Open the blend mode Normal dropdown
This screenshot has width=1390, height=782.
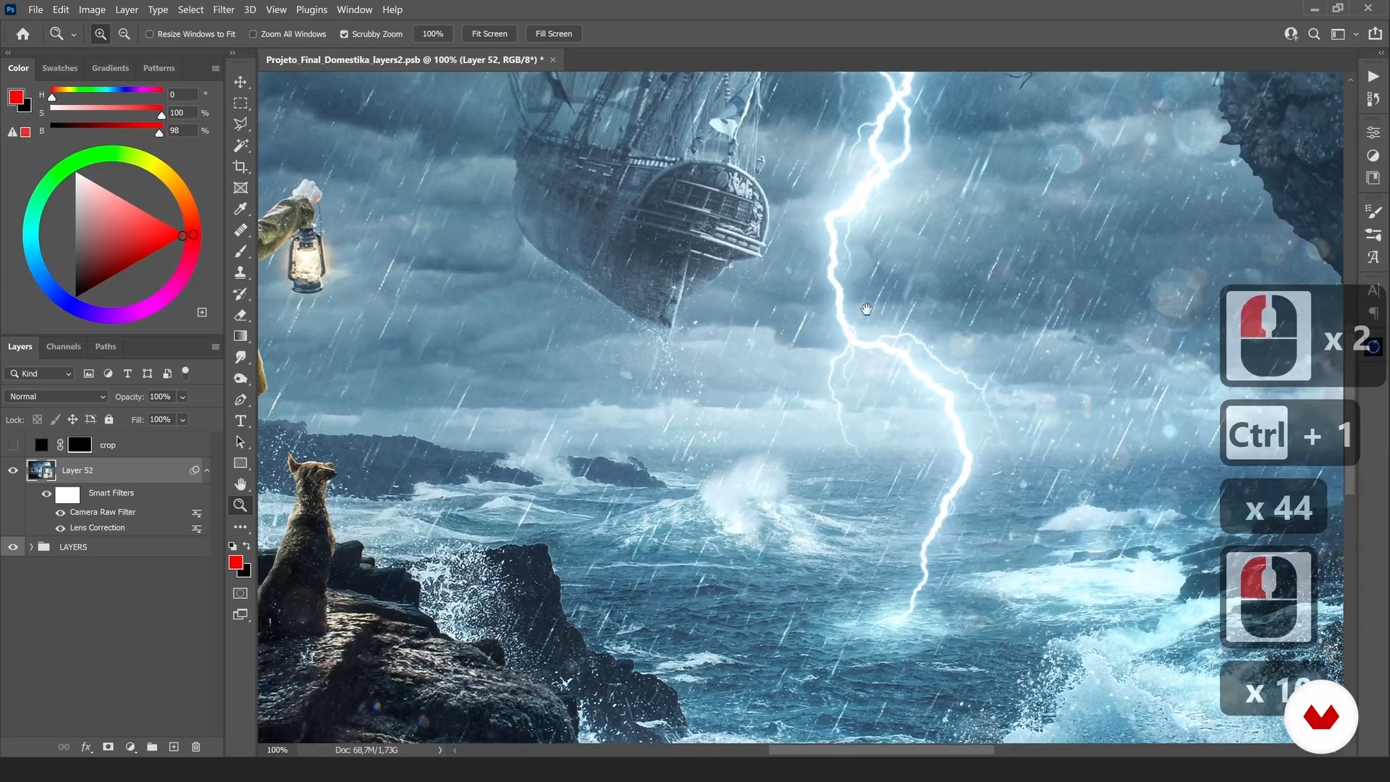click(56, 397)
